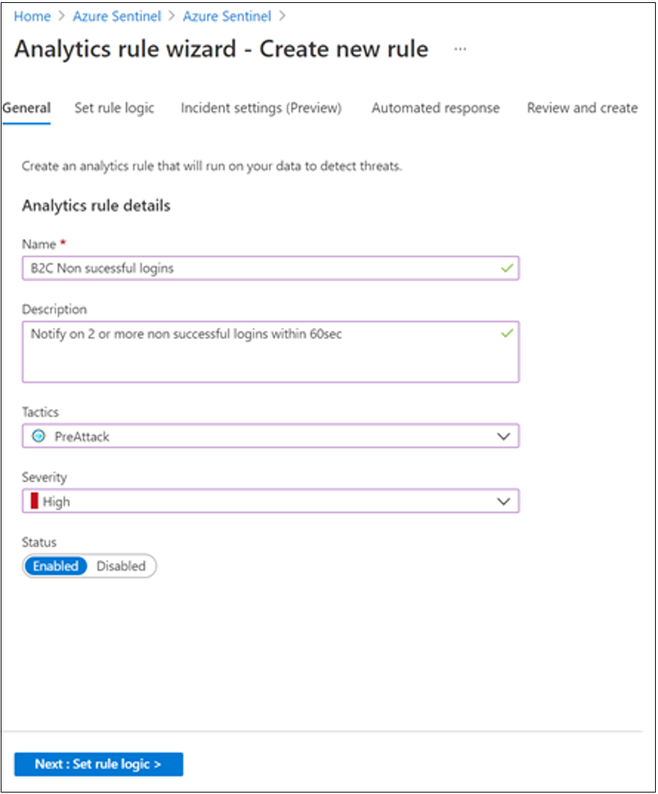Image resolution: width=658 pixels, height=794 pixels.
Task: Click the green checkmark in Name field
Action: click(x=506, y=268)
